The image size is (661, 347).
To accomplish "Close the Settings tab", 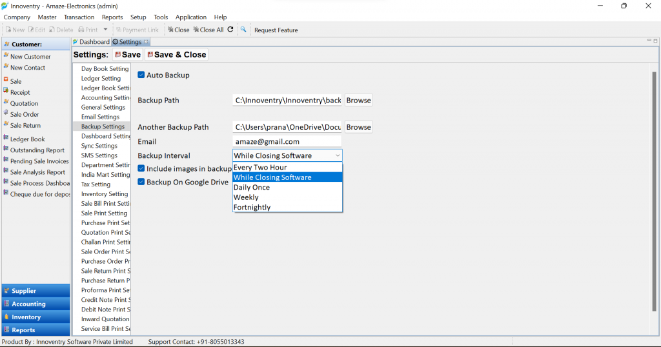I will (146, 42).
